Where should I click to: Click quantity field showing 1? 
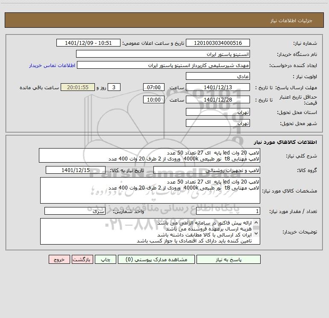coord(228,211)
